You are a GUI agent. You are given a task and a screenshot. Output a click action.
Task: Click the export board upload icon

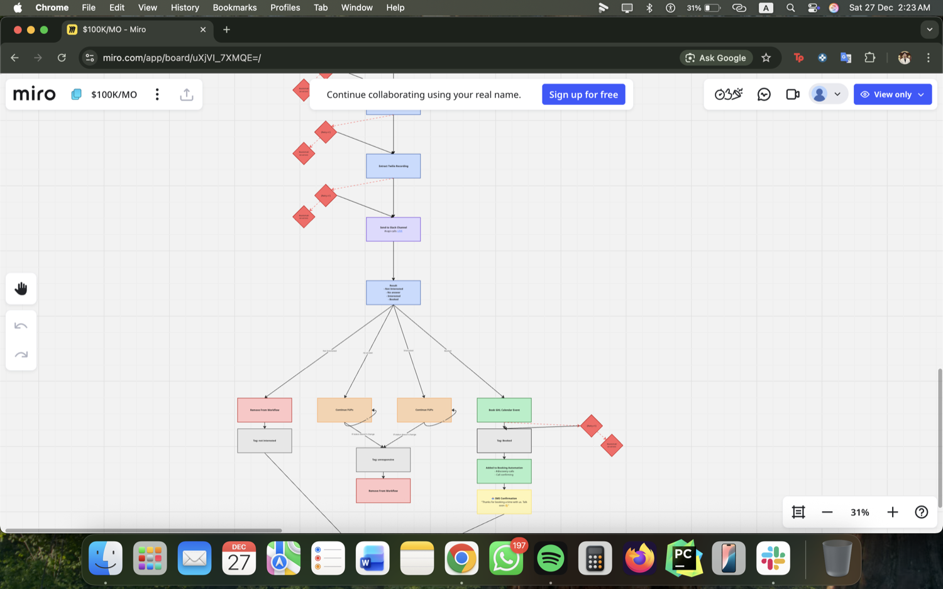[187, 94]
